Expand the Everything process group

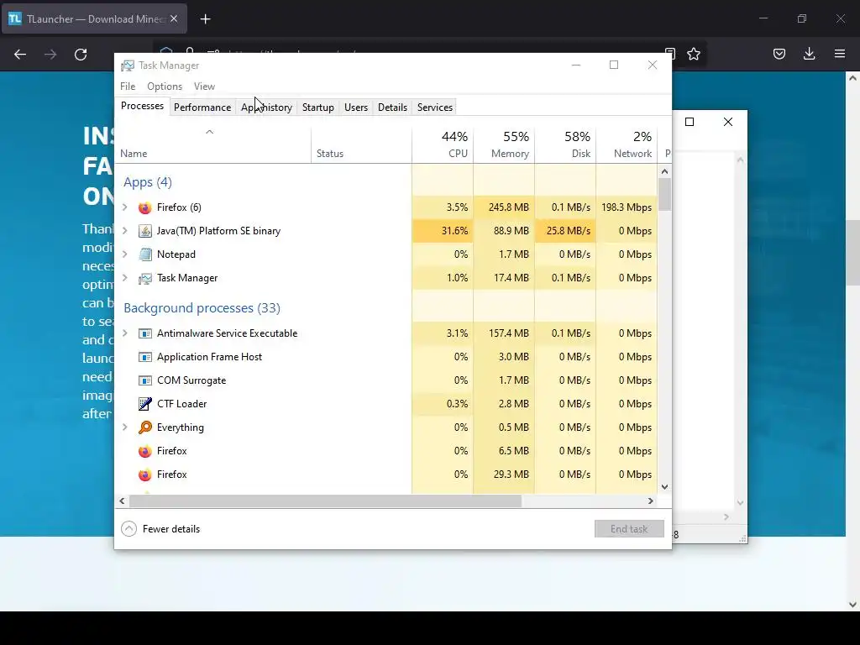point(125,427)
